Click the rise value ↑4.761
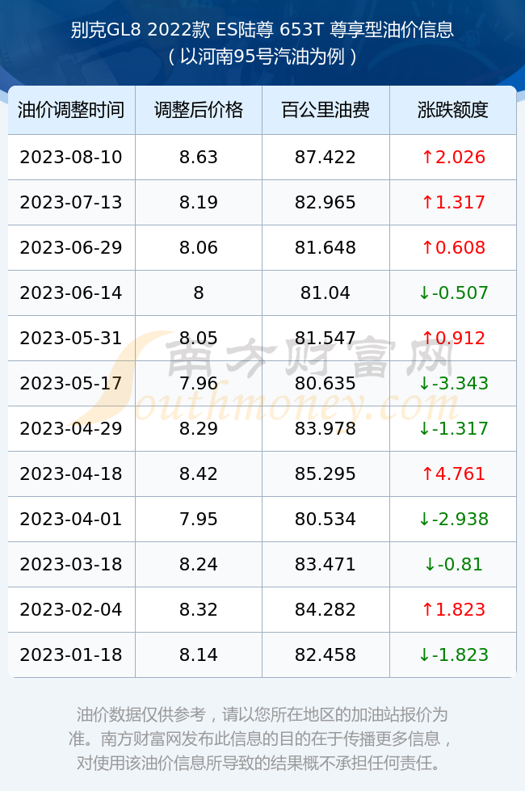525x808 pixels. 453,473
